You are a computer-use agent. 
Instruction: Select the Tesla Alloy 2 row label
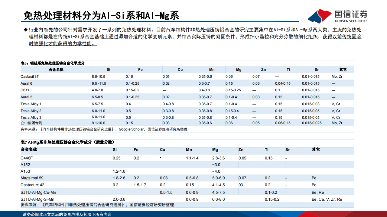coord(31,111)
